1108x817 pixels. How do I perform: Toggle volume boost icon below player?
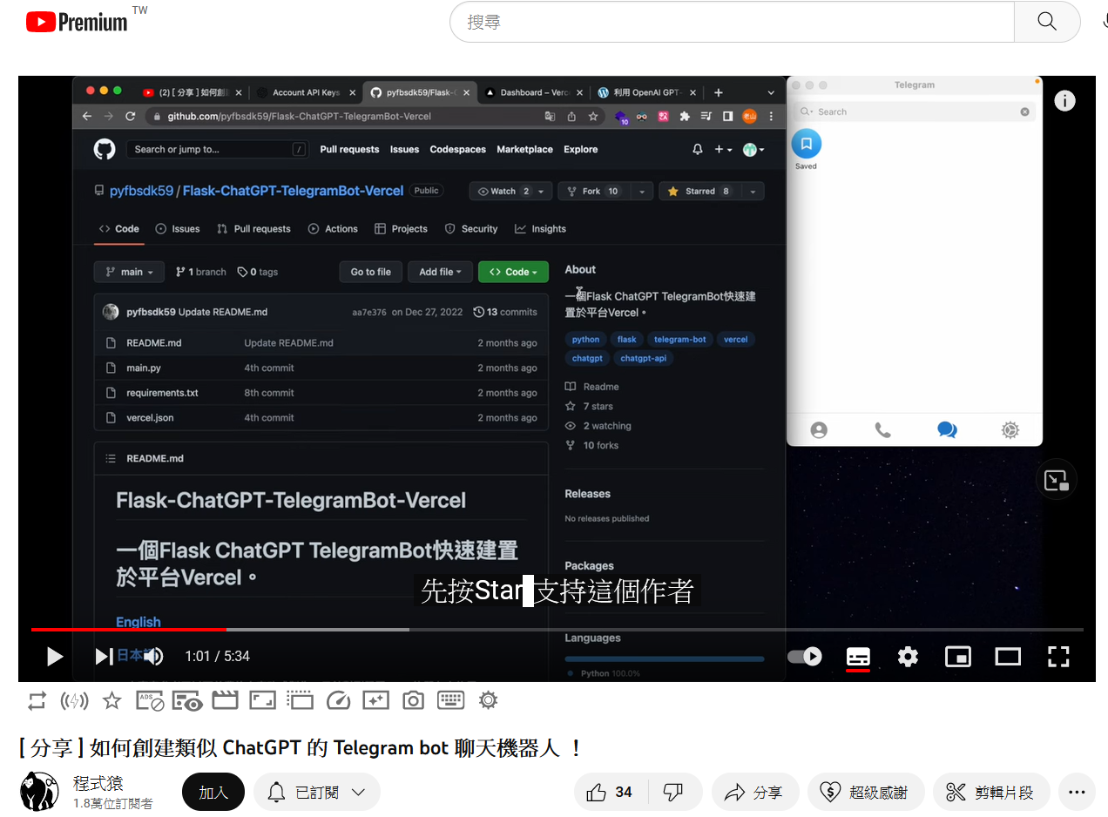coord(74,700)
